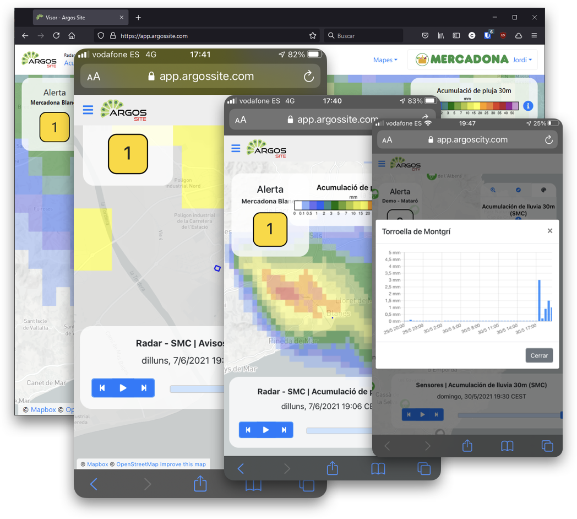Click the Firefox address bar URL

pos(154,36)
